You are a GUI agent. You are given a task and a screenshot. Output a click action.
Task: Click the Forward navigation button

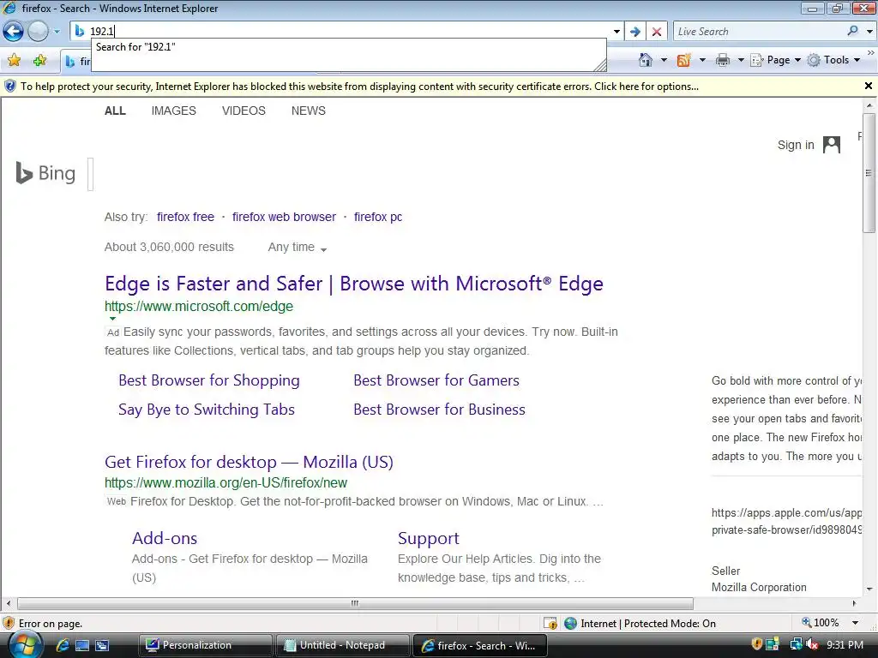tap(38, 32)
